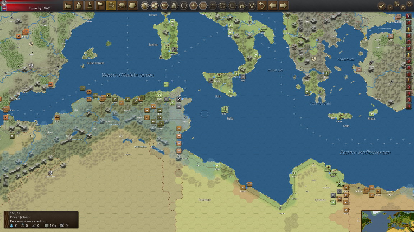This screenshot has width=414, height=232.
Task: Go to next unit with right arrow
Action: (283, 5)
